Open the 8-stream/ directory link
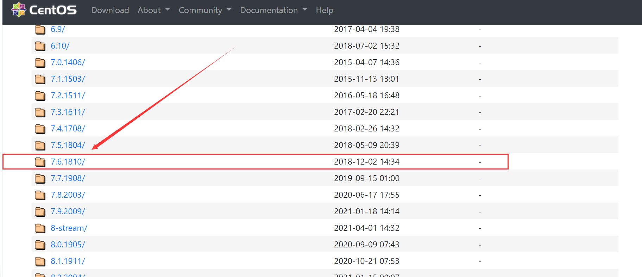The image size is (642, 277). click(x=69, y=228)
